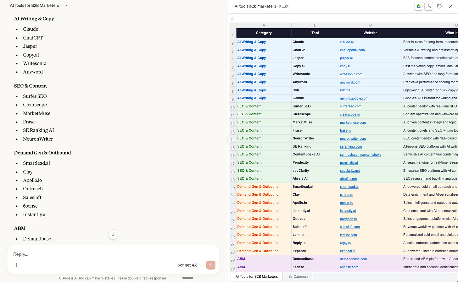Open the Sonnet 4.6 model selector
The height and width of the screenshot is (282, 458).
pos(189,265)
